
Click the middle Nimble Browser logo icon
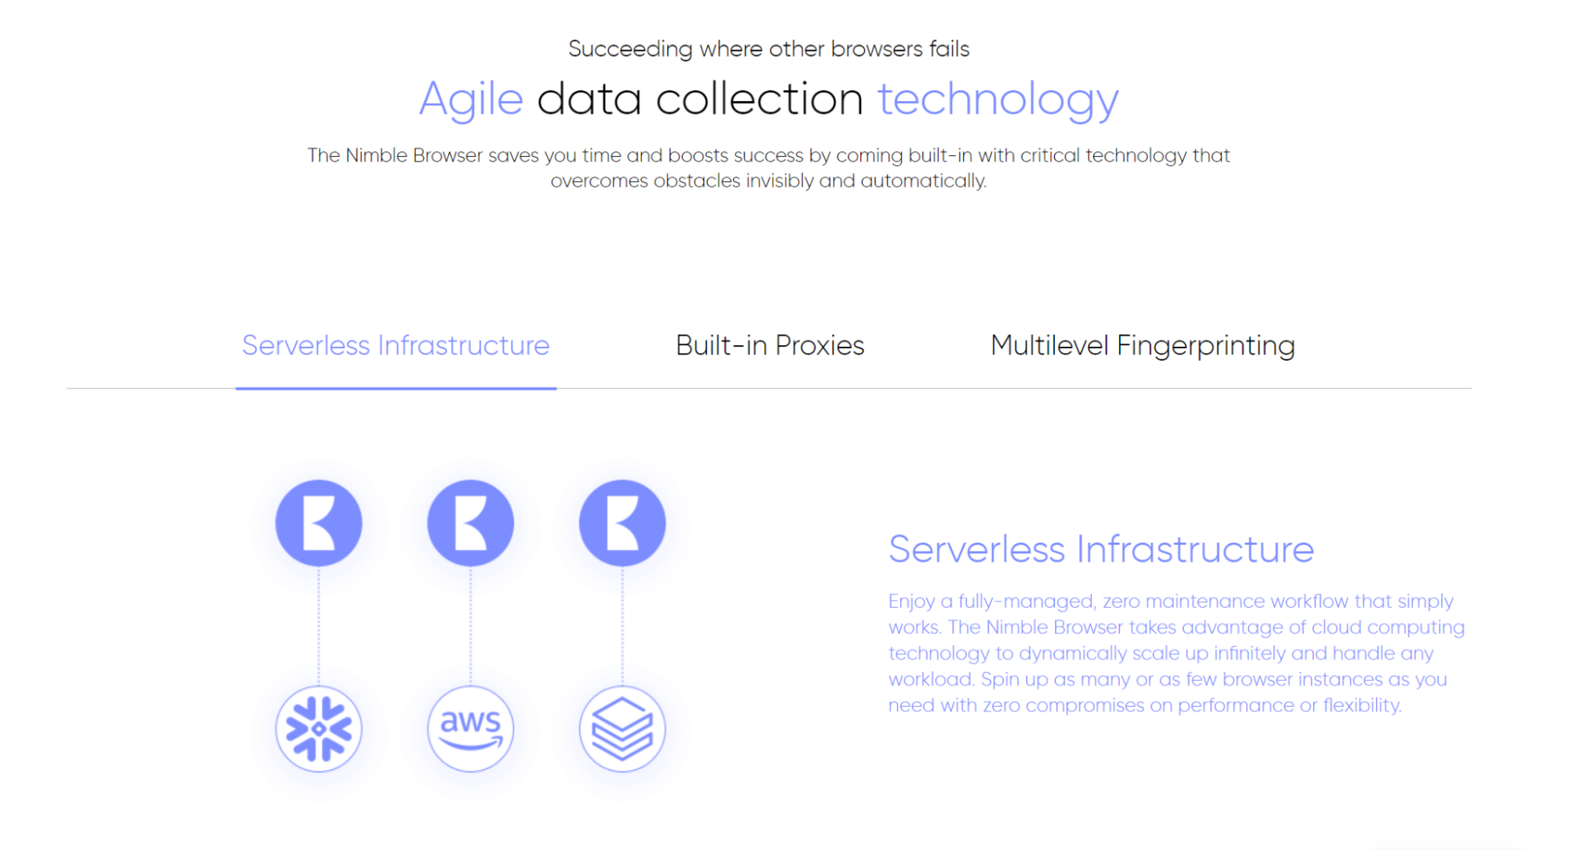(470, 522)
